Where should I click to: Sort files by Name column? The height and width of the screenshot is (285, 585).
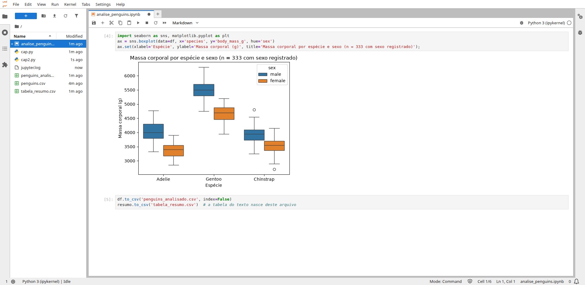pos(33,36)
